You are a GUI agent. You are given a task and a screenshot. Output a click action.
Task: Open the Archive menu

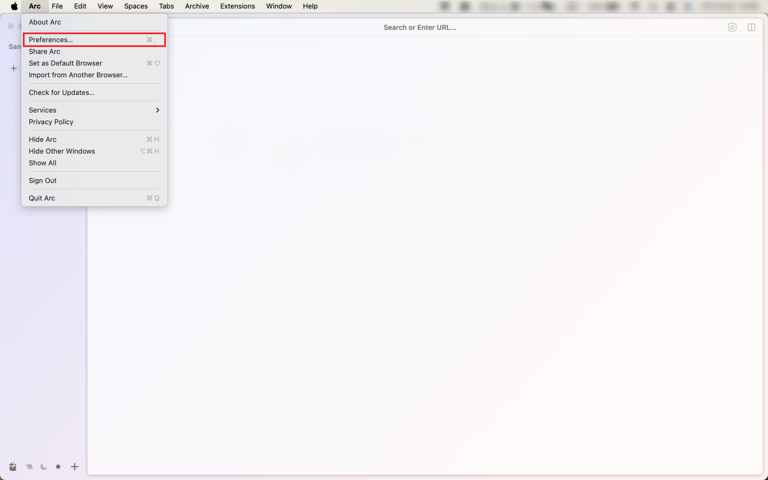(197, 6)
